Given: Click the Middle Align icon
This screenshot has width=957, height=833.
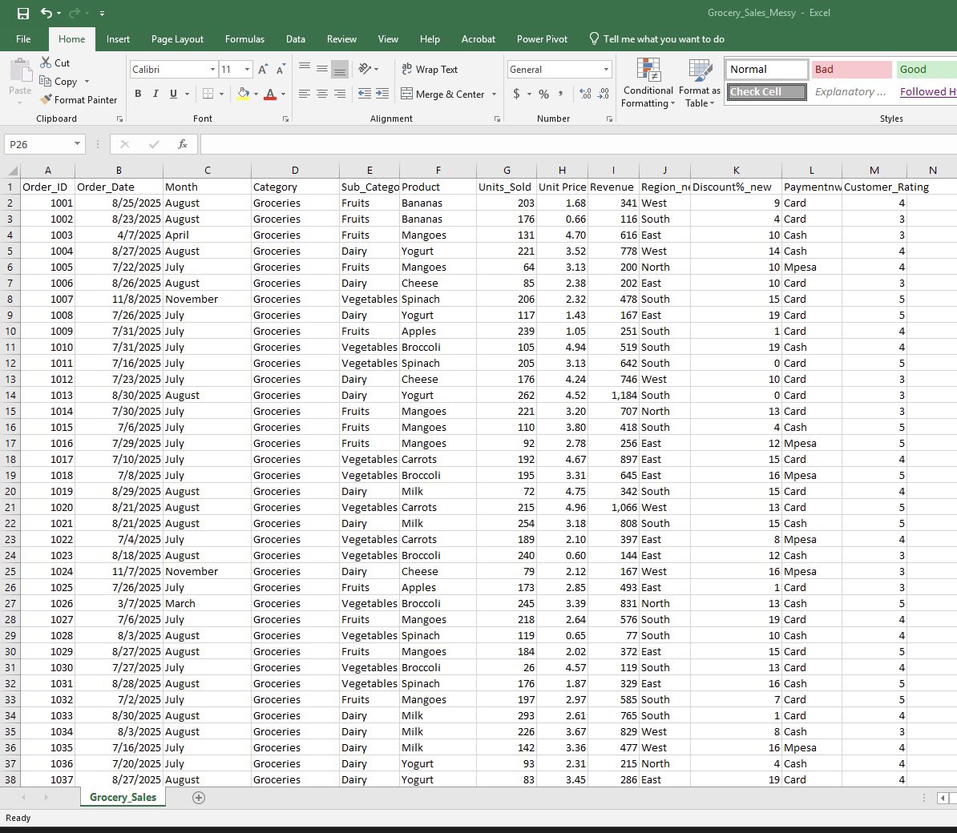Looking at the screenshot, I should tap(321, 68).
